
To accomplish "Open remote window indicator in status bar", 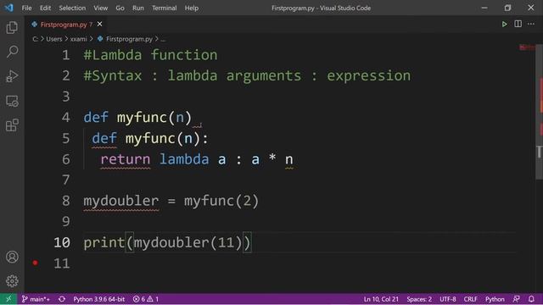I will 8,299.
